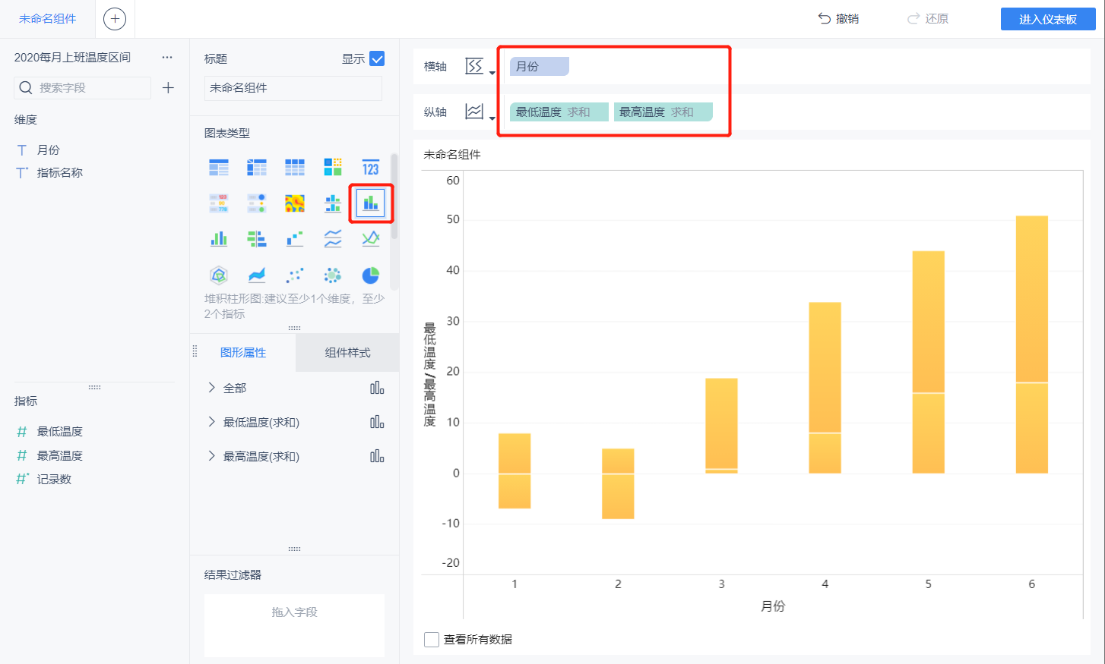Click the upper segment of the month 6 bar
Screen dimensions: 1105x664
pos(1032,299)
